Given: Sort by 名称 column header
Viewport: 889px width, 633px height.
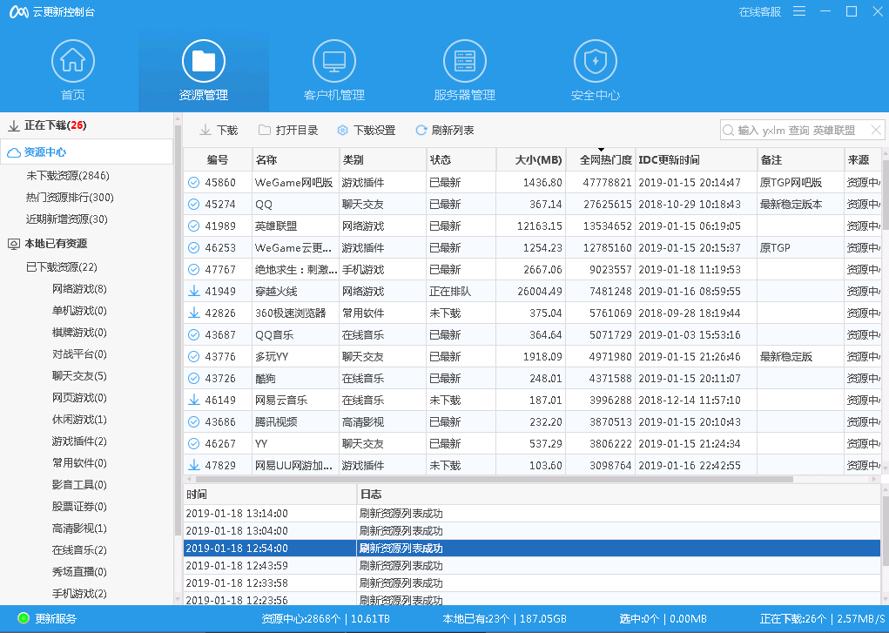Looking at the screenshot, I should 296,160.
